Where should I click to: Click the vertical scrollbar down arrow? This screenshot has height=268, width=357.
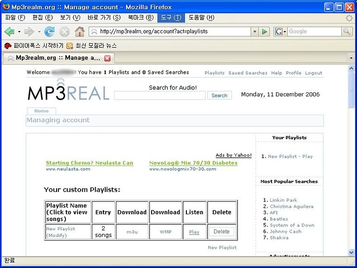(351, 252)
